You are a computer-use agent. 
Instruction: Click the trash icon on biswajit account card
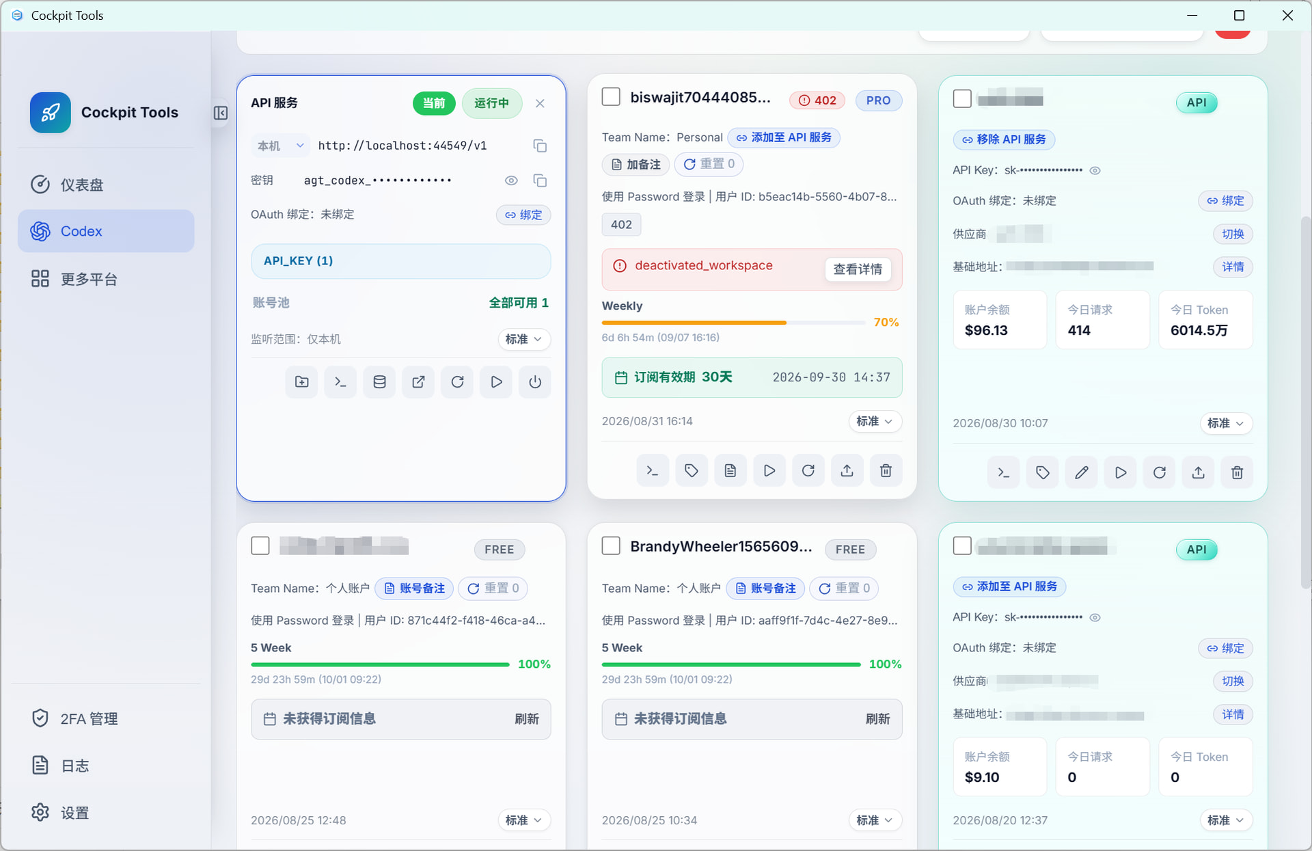point(886,470)
